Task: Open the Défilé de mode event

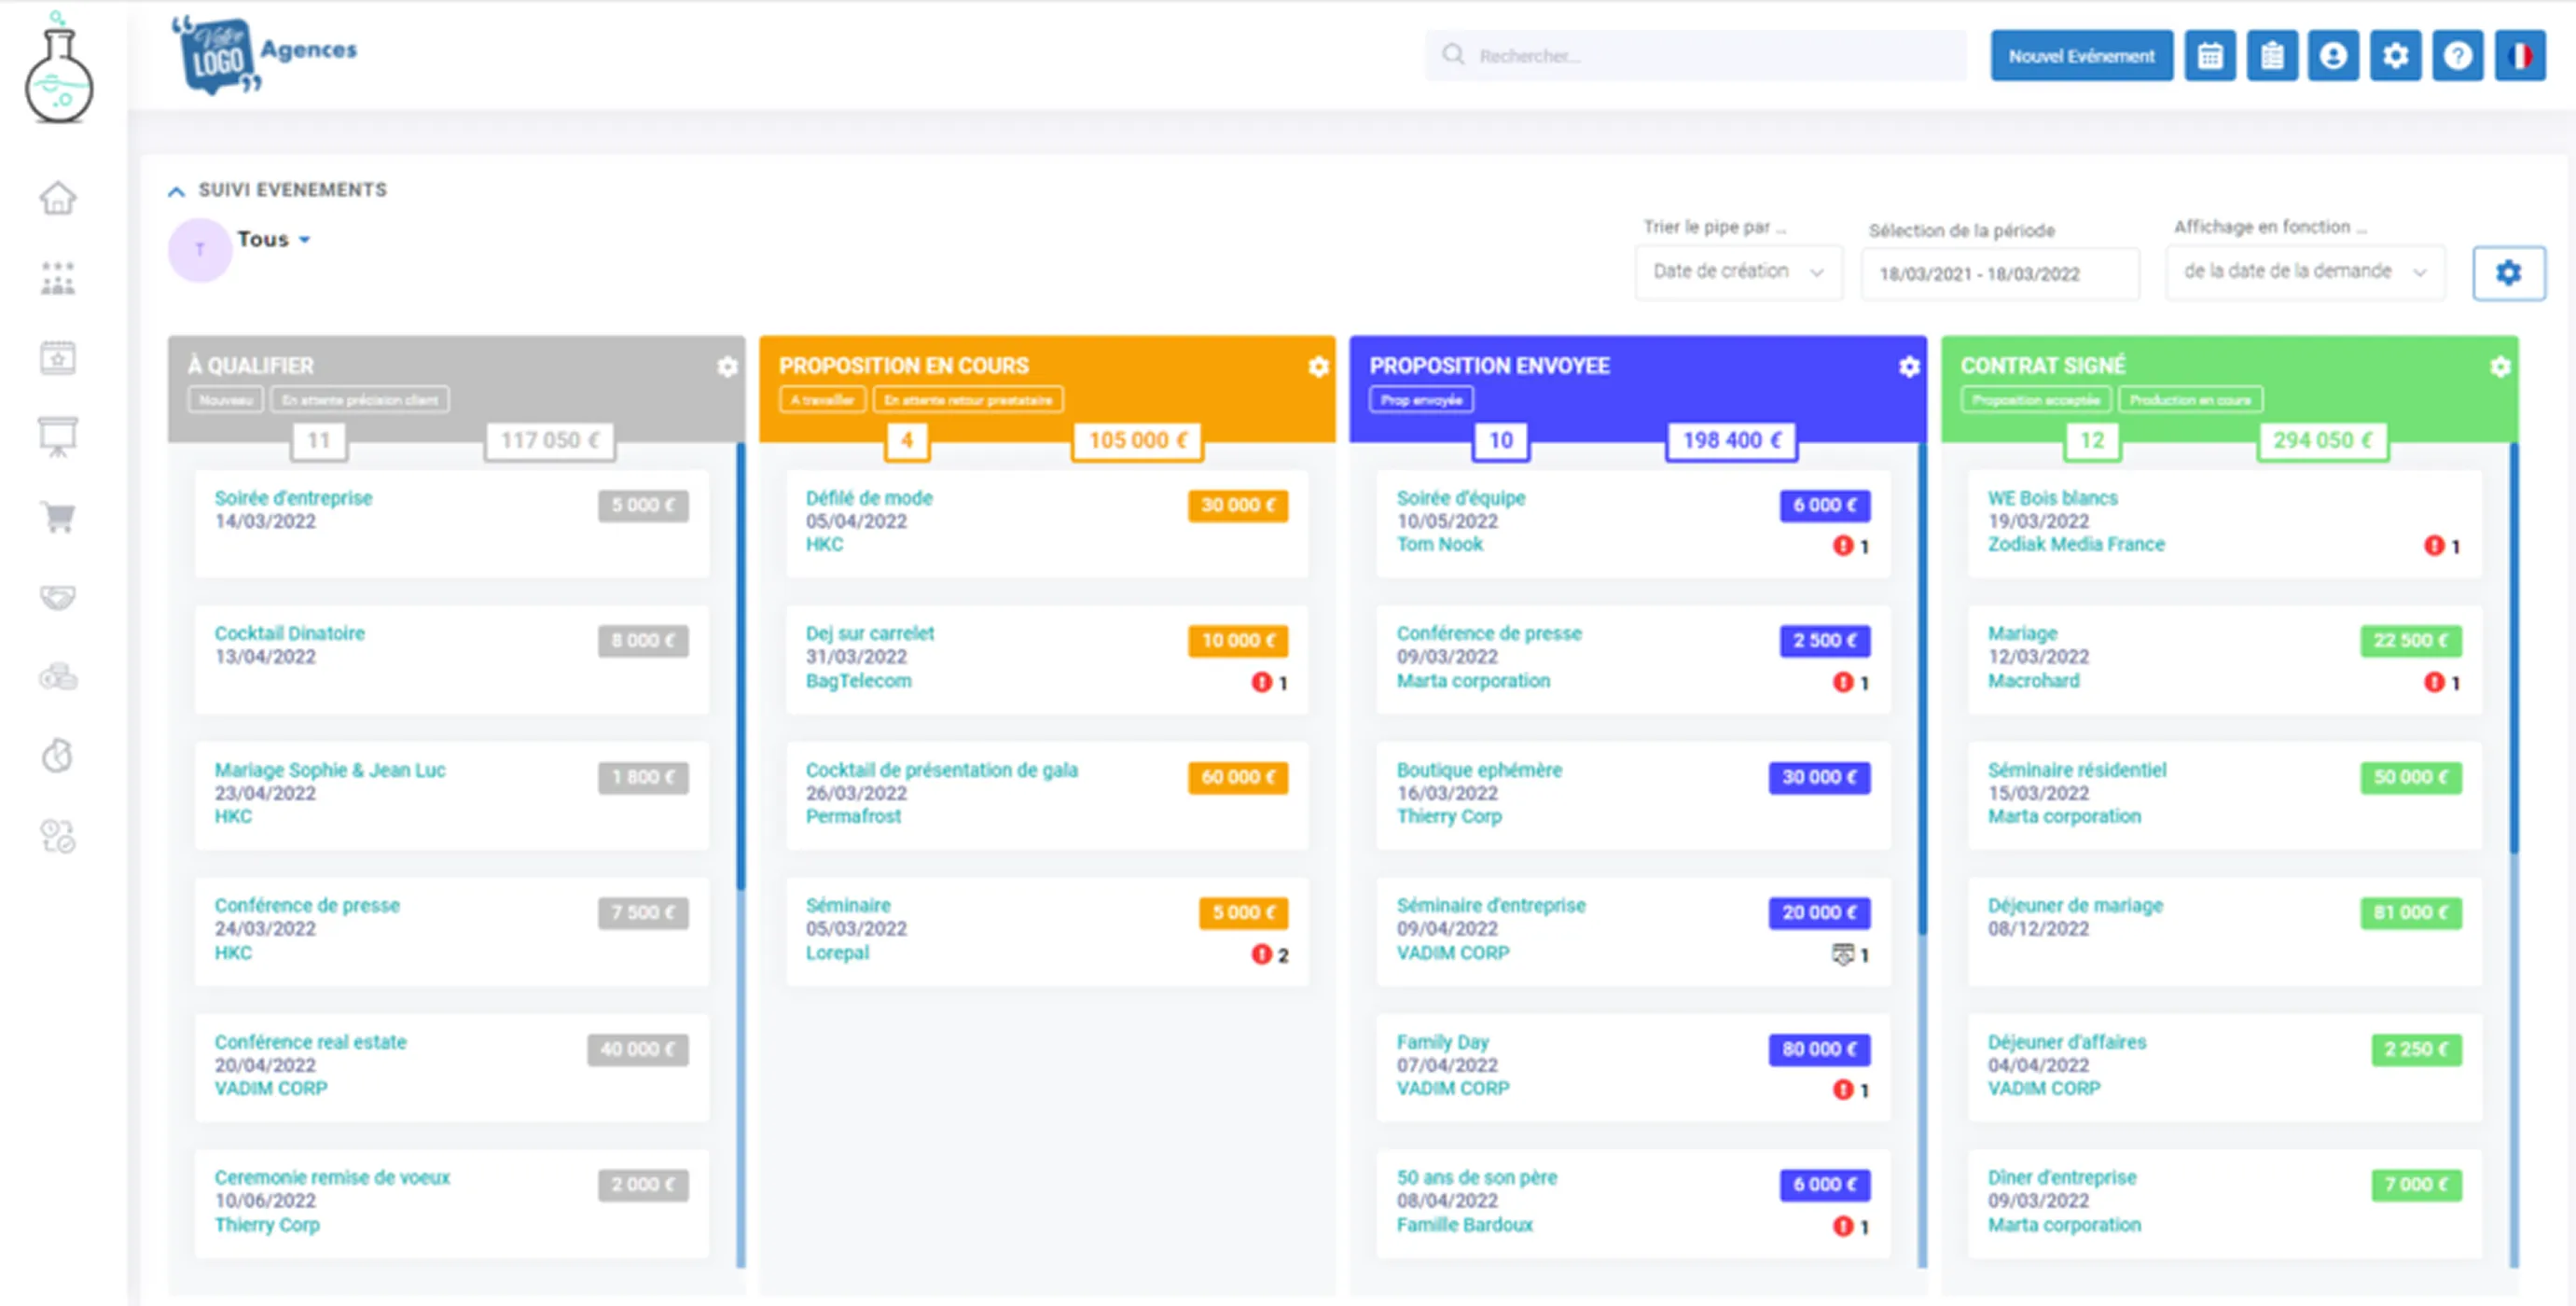Action: pyautogui.click(x=869, y=497)
